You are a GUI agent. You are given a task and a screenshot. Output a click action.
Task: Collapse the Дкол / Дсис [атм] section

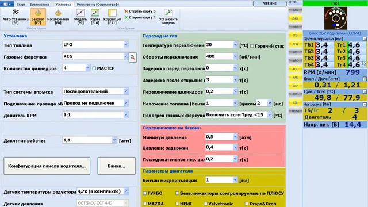click(x=365, y=79)
